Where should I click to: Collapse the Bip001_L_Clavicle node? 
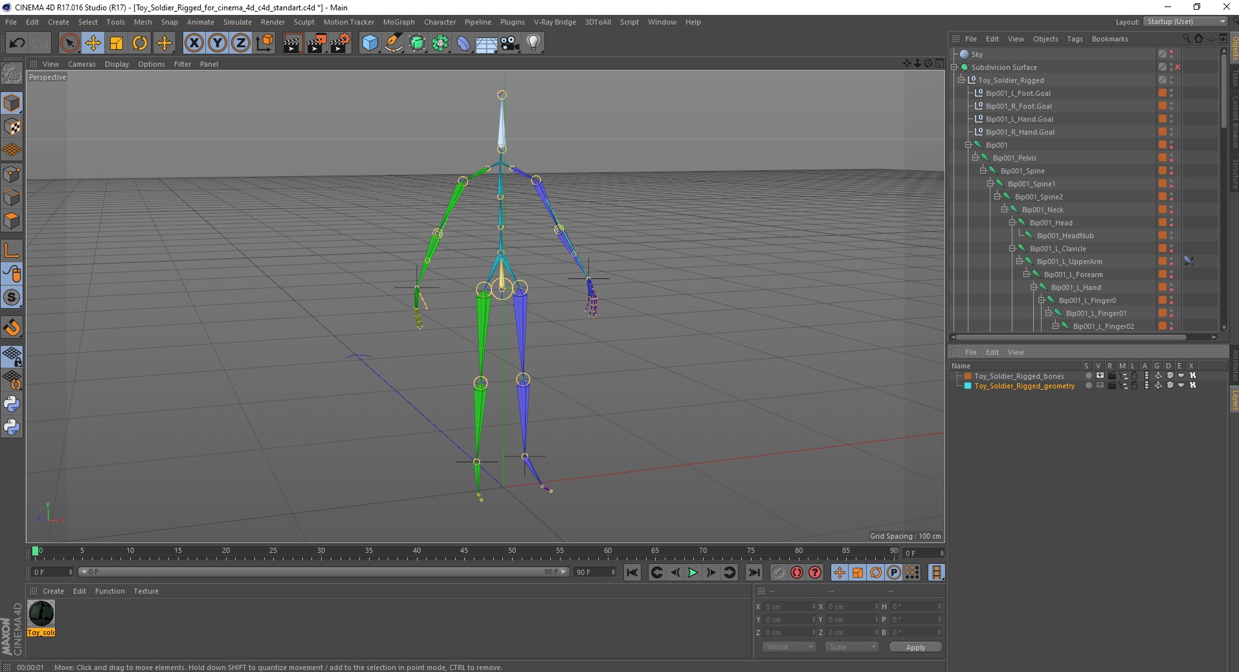coord(1012,249)
